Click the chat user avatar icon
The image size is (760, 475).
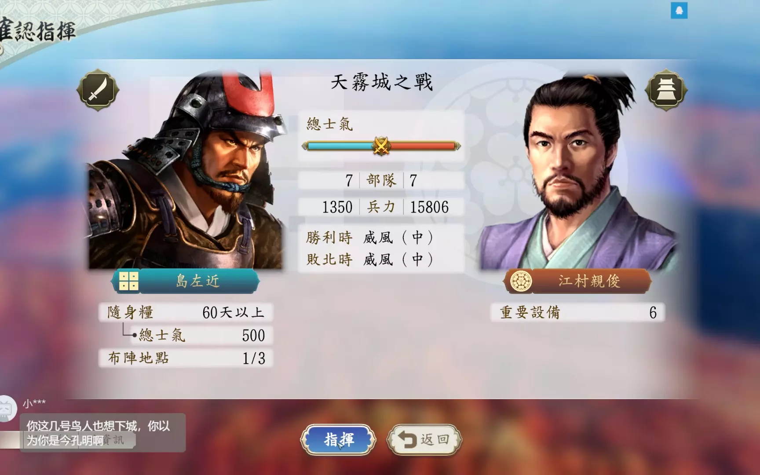[x=7, y=409]
